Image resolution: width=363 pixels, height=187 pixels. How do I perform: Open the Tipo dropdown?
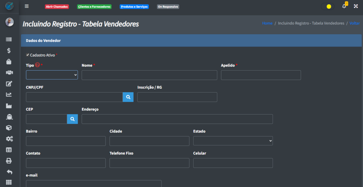(52, 75)
